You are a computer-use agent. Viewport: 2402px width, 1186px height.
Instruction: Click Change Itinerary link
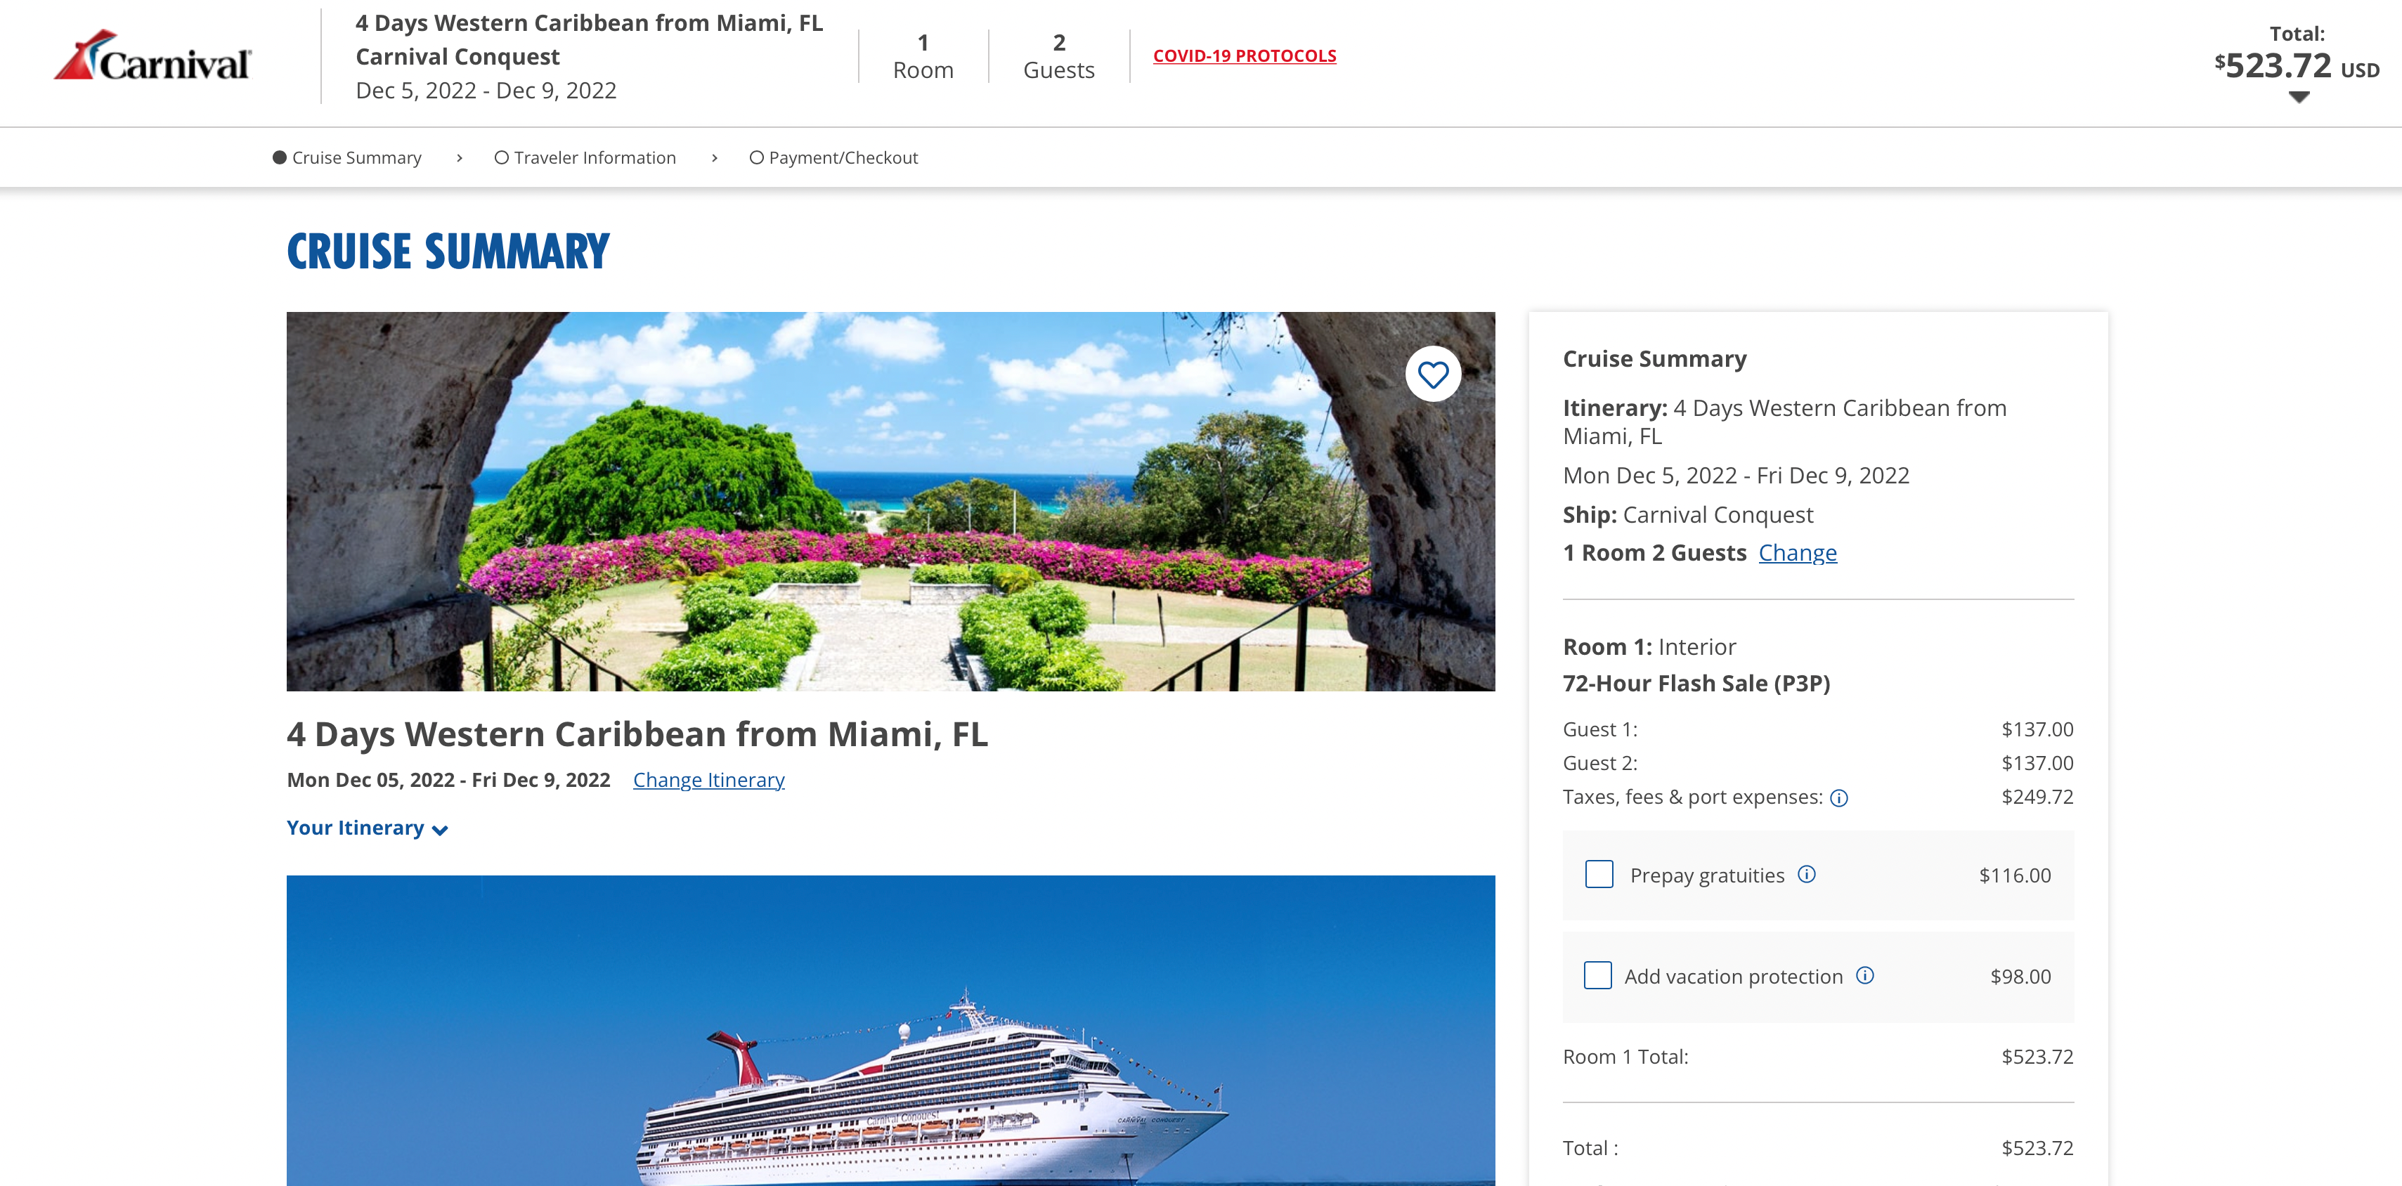(708, 779)
